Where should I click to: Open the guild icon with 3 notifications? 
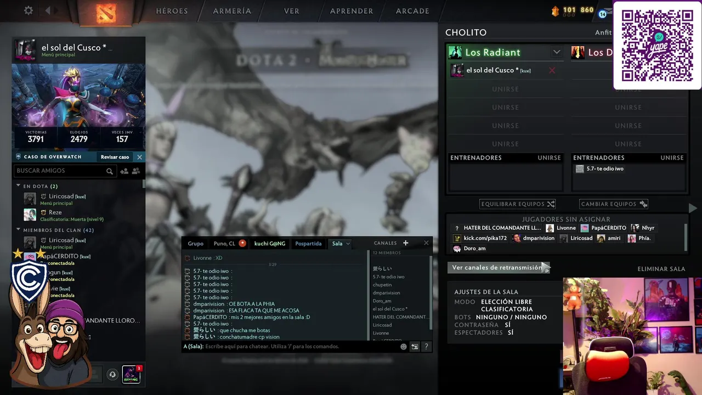pyautogui.click(x=131, y=374)
